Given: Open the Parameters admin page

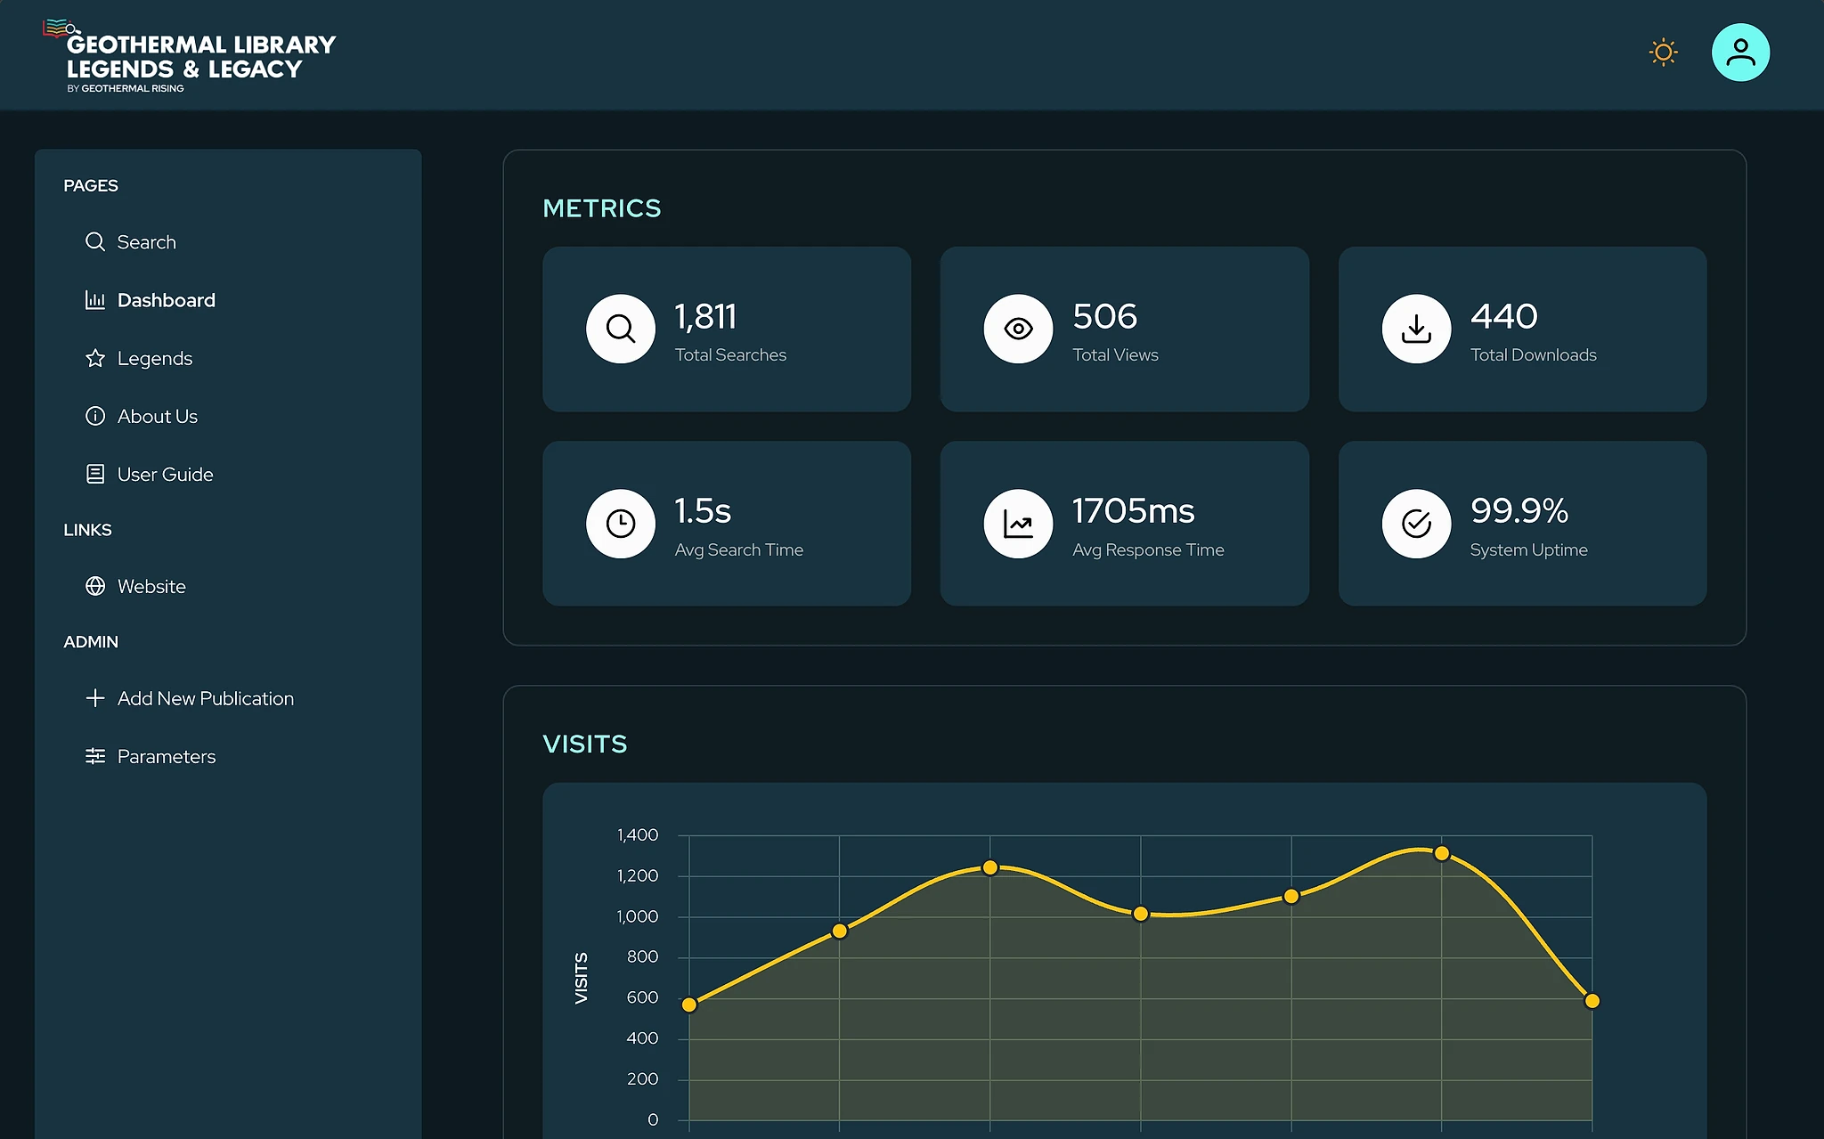Looking at the screenshot, I should [166, 756].
